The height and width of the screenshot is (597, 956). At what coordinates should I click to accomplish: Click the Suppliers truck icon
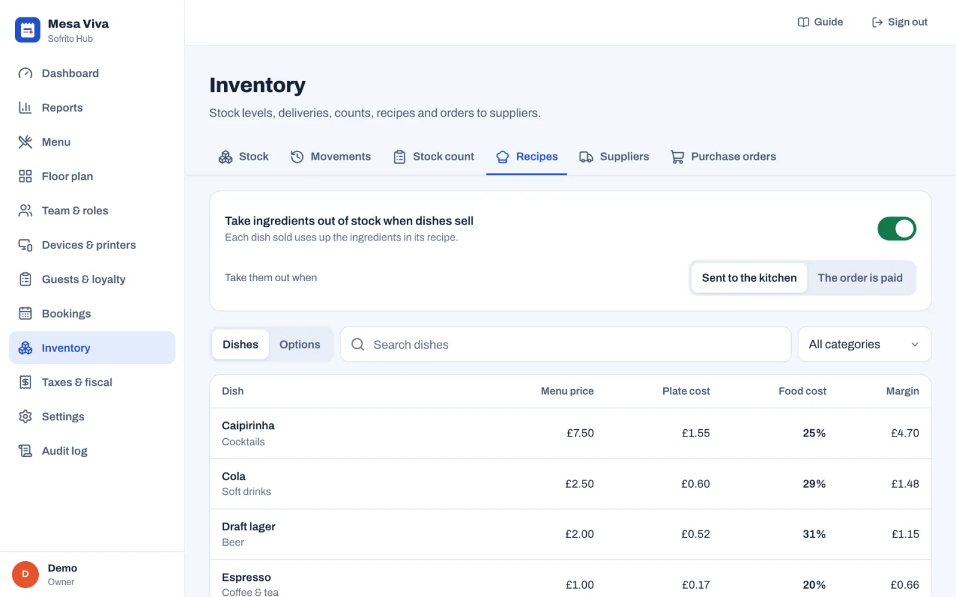coord(586,157)
